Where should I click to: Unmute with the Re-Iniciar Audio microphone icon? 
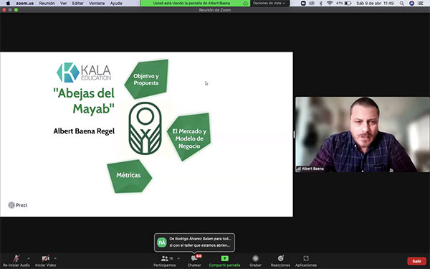pyautogui.click(x=16, y=258)
